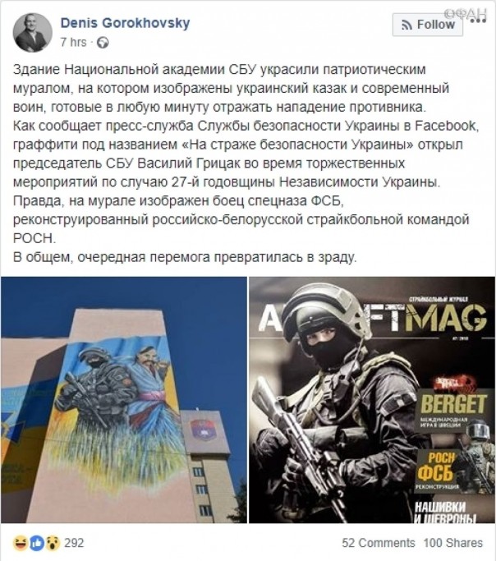Screen dimensions: 496x561
Task: Follow Denis Gorokhovsky
Action: [428, 25]
